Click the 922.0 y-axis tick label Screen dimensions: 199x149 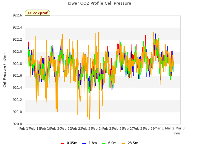coord(17,52)
